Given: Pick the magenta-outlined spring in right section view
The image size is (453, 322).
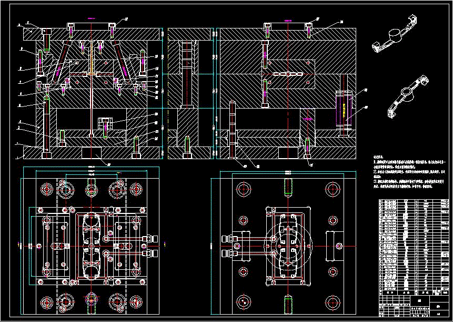Looking at the screenshot, I should click(x=344, y=110).
